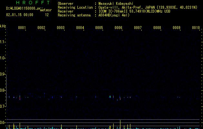The image size is (203, 129).
Task: Click the kHz axis unit label
Action: (x=3, y=26)
